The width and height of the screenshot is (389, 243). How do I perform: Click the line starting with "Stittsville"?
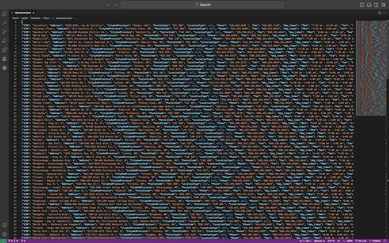(x=187, y=46)
